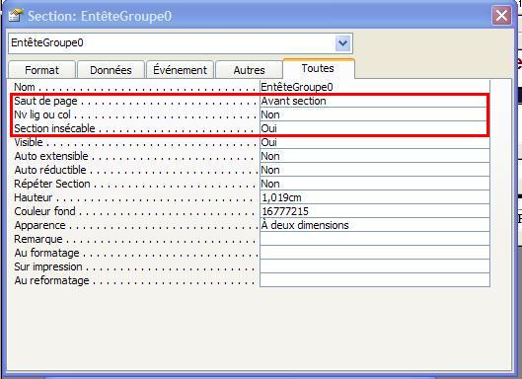Open the Événement tab

[181, 70]
